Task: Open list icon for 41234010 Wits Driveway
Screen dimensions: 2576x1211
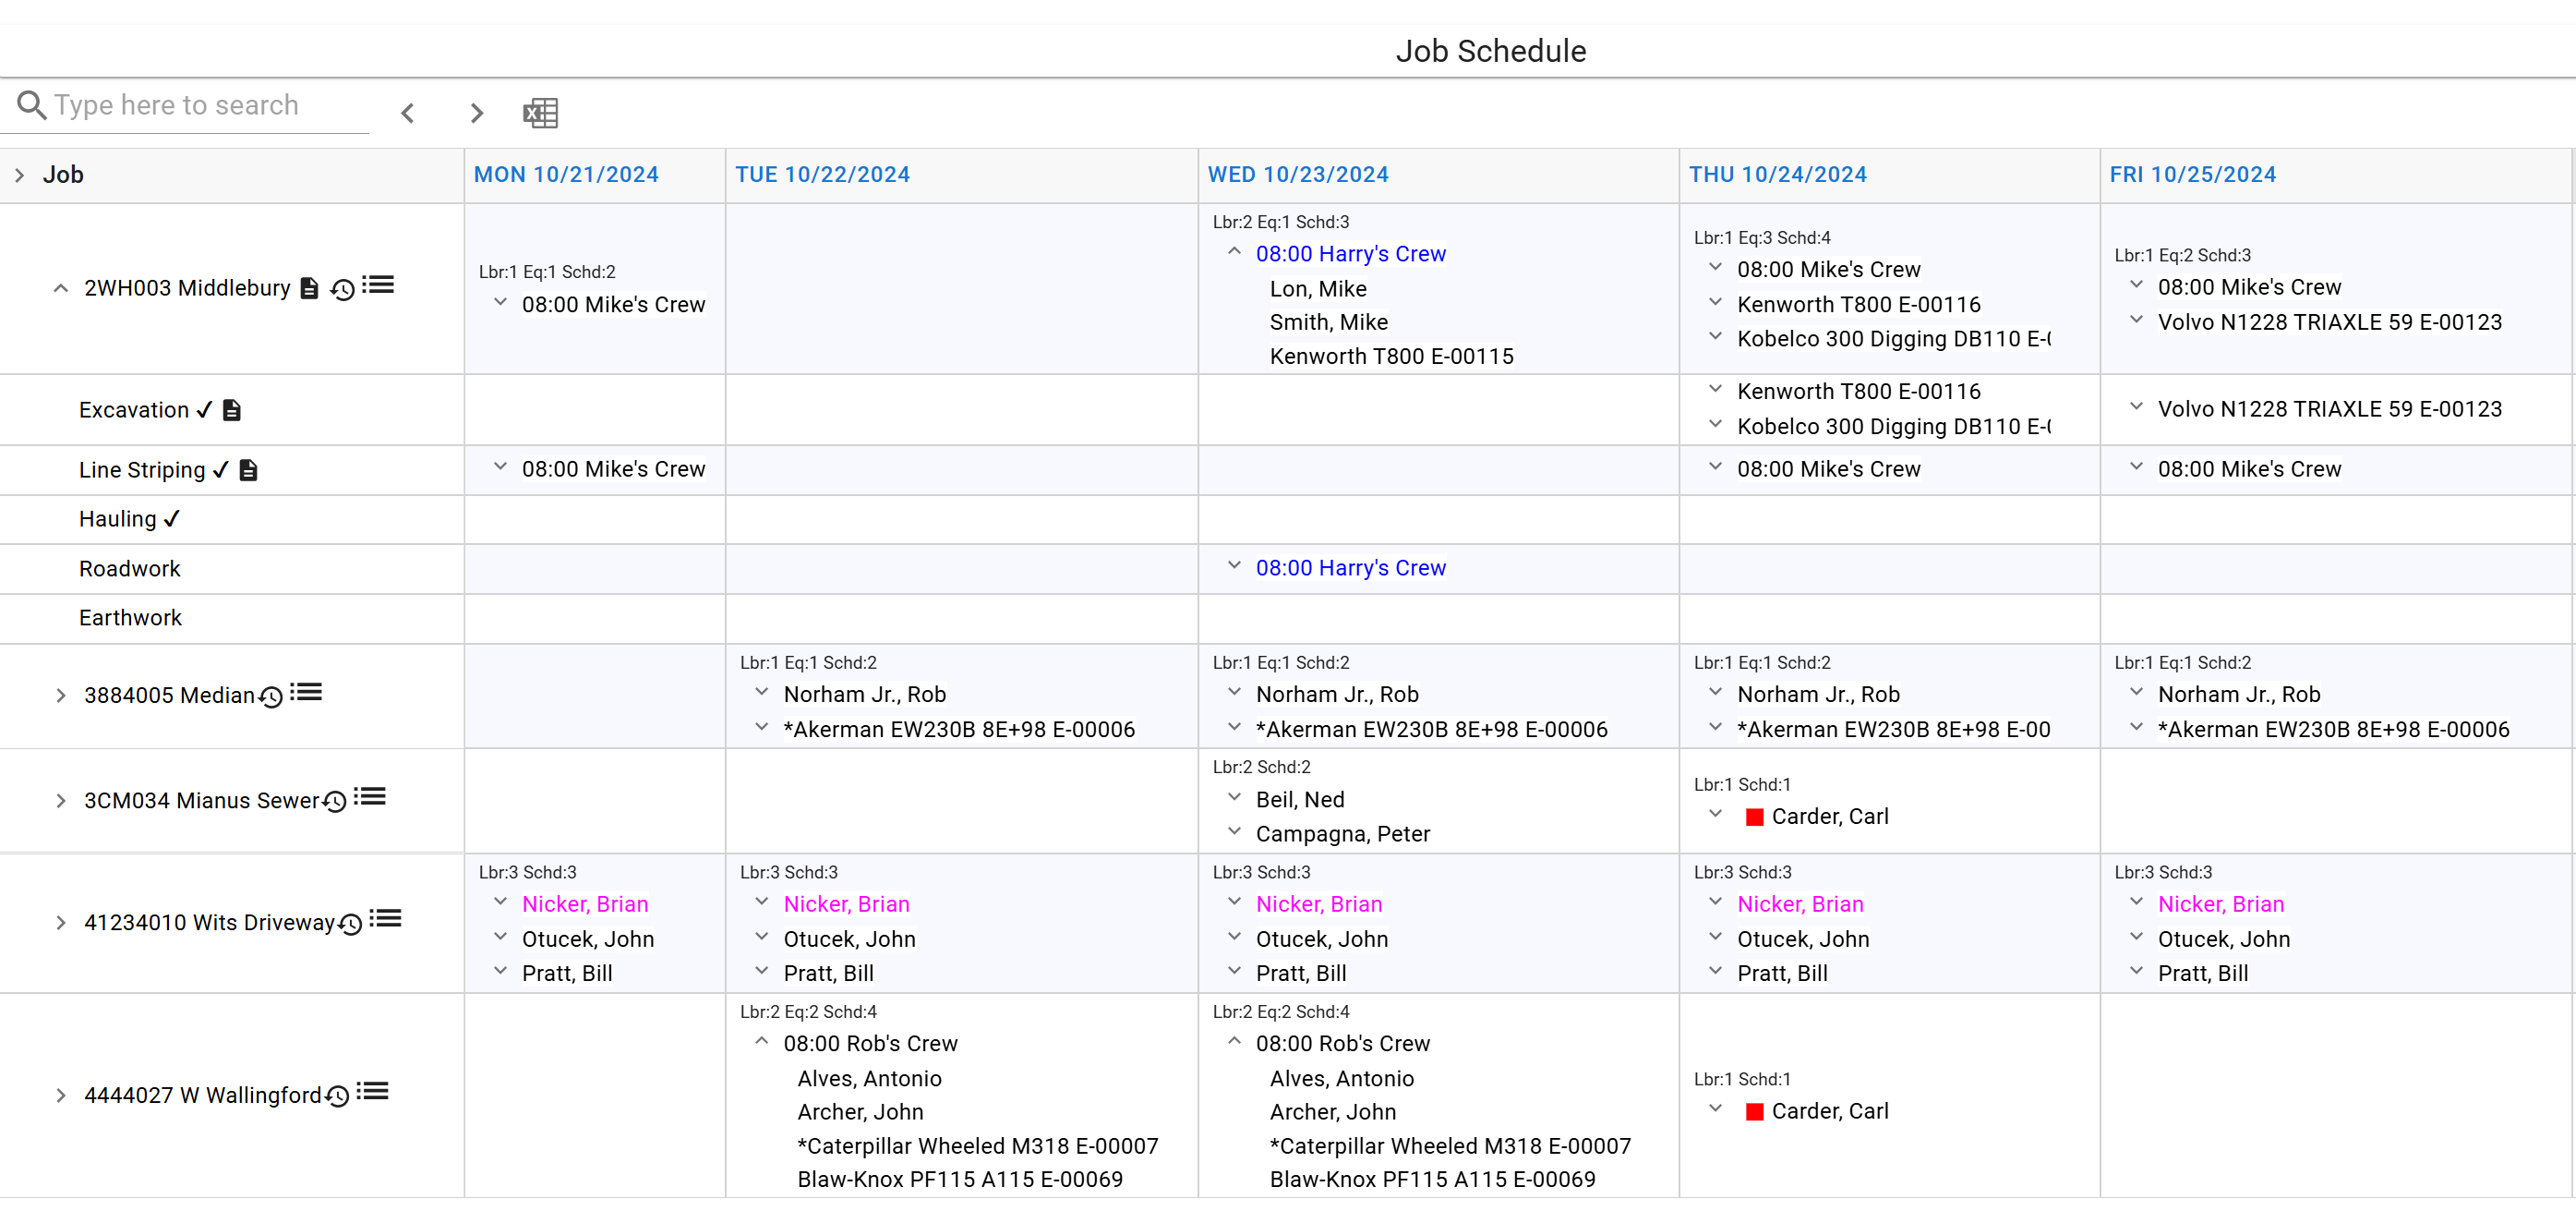Action: (385, 919)
